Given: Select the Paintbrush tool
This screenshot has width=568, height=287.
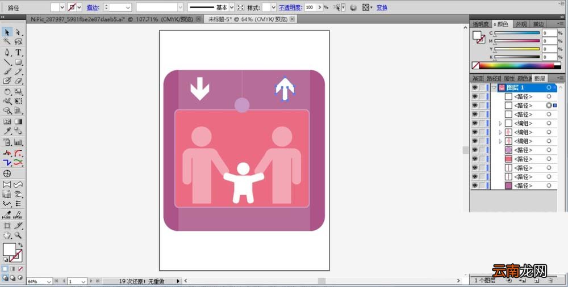Looking at the screenshot, I should click(x=6, y=71).
